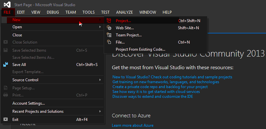This screenshot has height=129, width=266.
Task: Open the cloud services getting started link
Action: point(156,92)
